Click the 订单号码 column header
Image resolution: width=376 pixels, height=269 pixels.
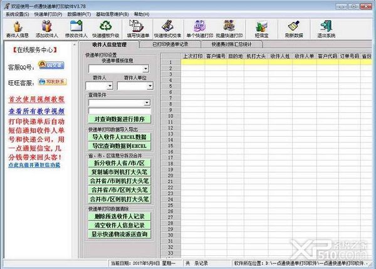[x=350, y=56]
